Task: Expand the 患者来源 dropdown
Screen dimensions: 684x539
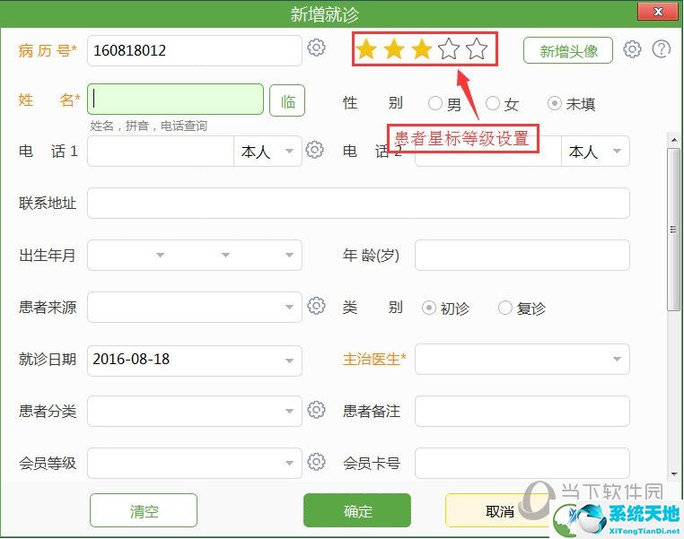Action: pos(289,308)
